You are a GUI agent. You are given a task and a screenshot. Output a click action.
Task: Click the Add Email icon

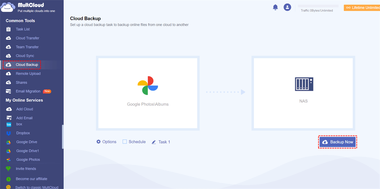[x=9, y=118]
